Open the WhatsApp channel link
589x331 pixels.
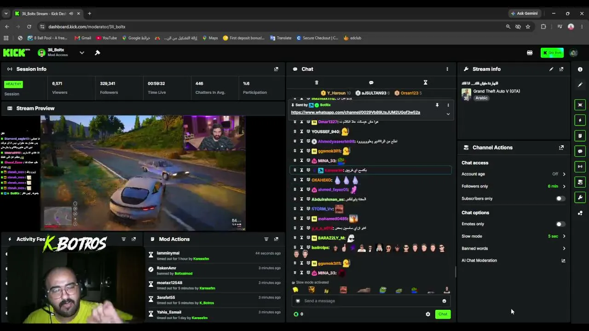355,113
